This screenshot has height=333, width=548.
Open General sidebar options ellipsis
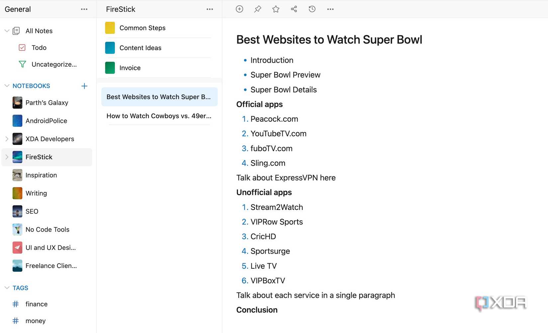[84, 9]
